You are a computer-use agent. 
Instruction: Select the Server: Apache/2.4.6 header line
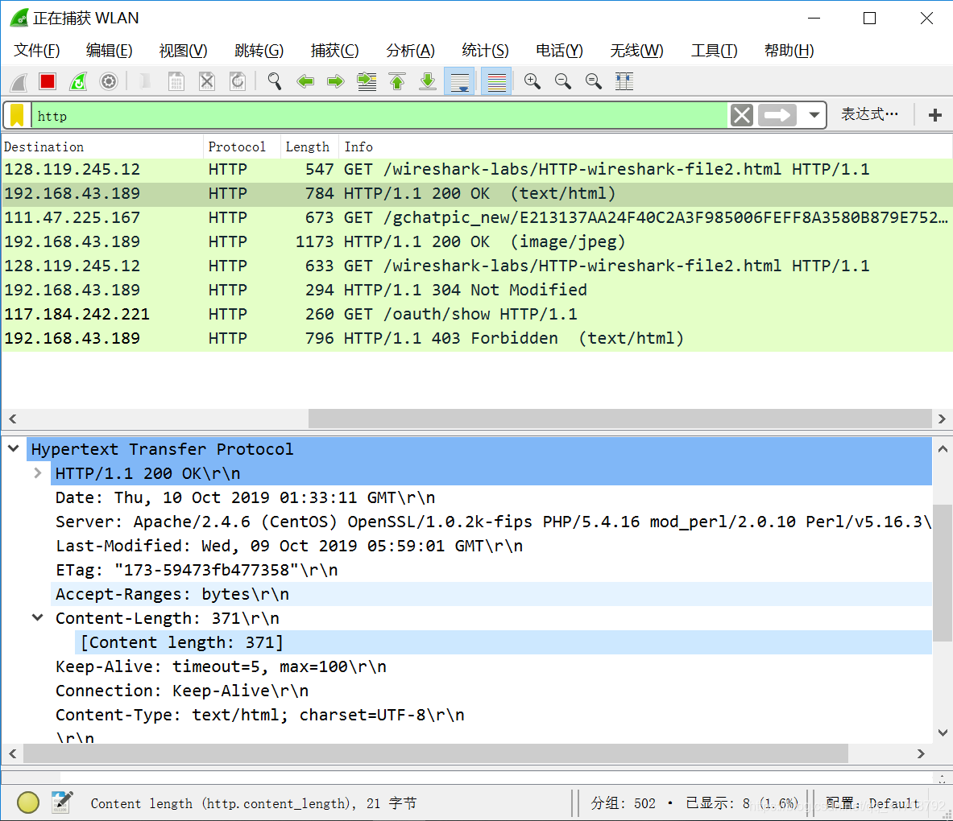493,522
